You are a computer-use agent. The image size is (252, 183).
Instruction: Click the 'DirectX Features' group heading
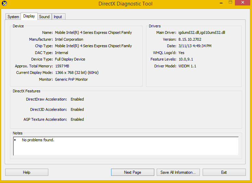coord(26,91)
